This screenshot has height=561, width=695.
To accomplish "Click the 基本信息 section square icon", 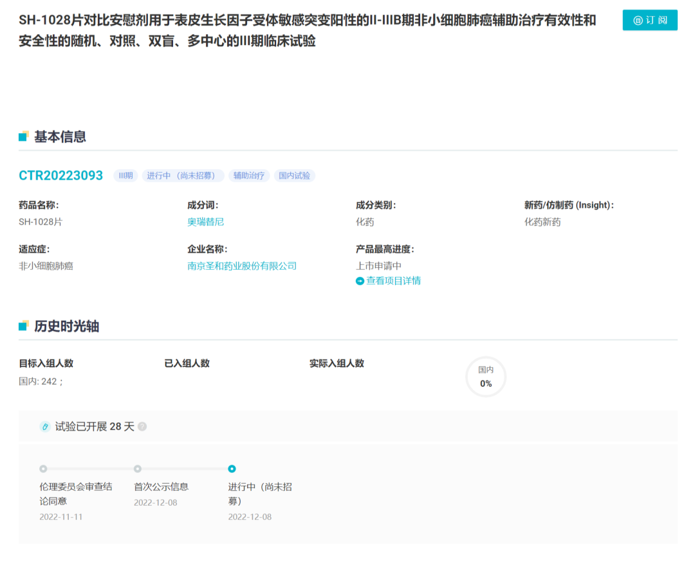I will (x=24, y=136).
